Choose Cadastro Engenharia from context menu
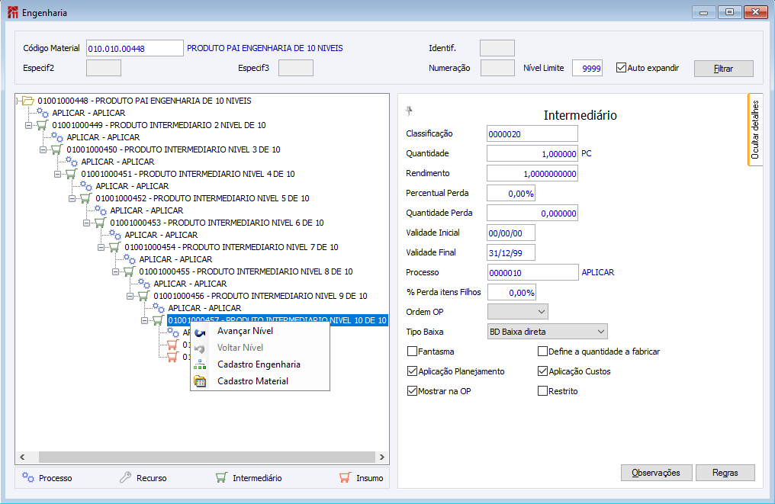775x504 pixels. 259,364
